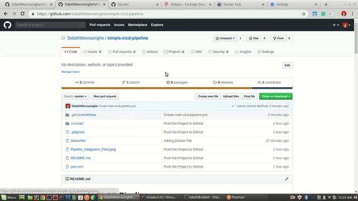Click the repository language color bar

pyautogui.click(x=177, y=88)
